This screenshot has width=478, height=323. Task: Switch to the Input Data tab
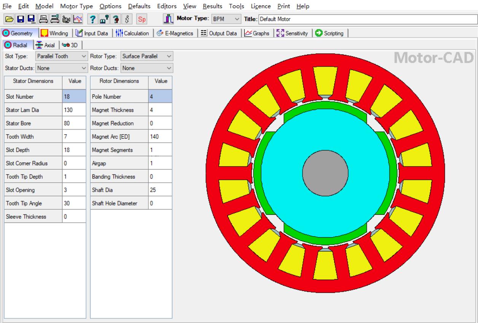(x=92, y=33)
